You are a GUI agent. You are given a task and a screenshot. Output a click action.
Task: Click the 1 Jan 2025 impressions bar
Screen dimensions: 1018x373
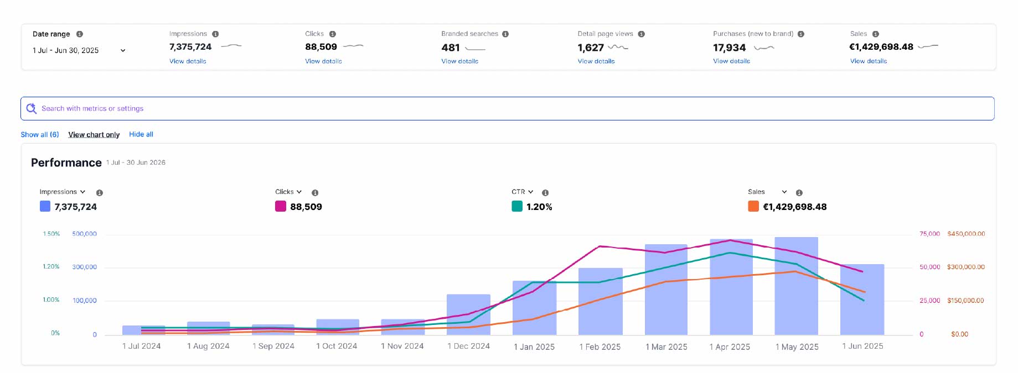tap(534, 308)
